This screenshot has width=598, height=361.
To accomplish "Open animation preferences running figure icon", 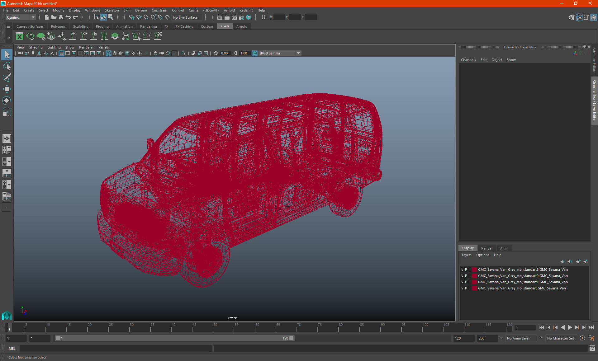I will 591,338.
